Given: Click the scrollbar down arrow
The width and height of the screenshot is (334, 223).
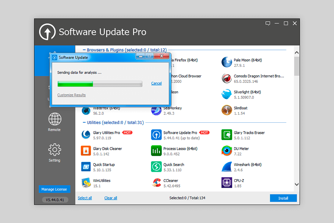Looking at the screenshot, I should click(x=297, y=184).
